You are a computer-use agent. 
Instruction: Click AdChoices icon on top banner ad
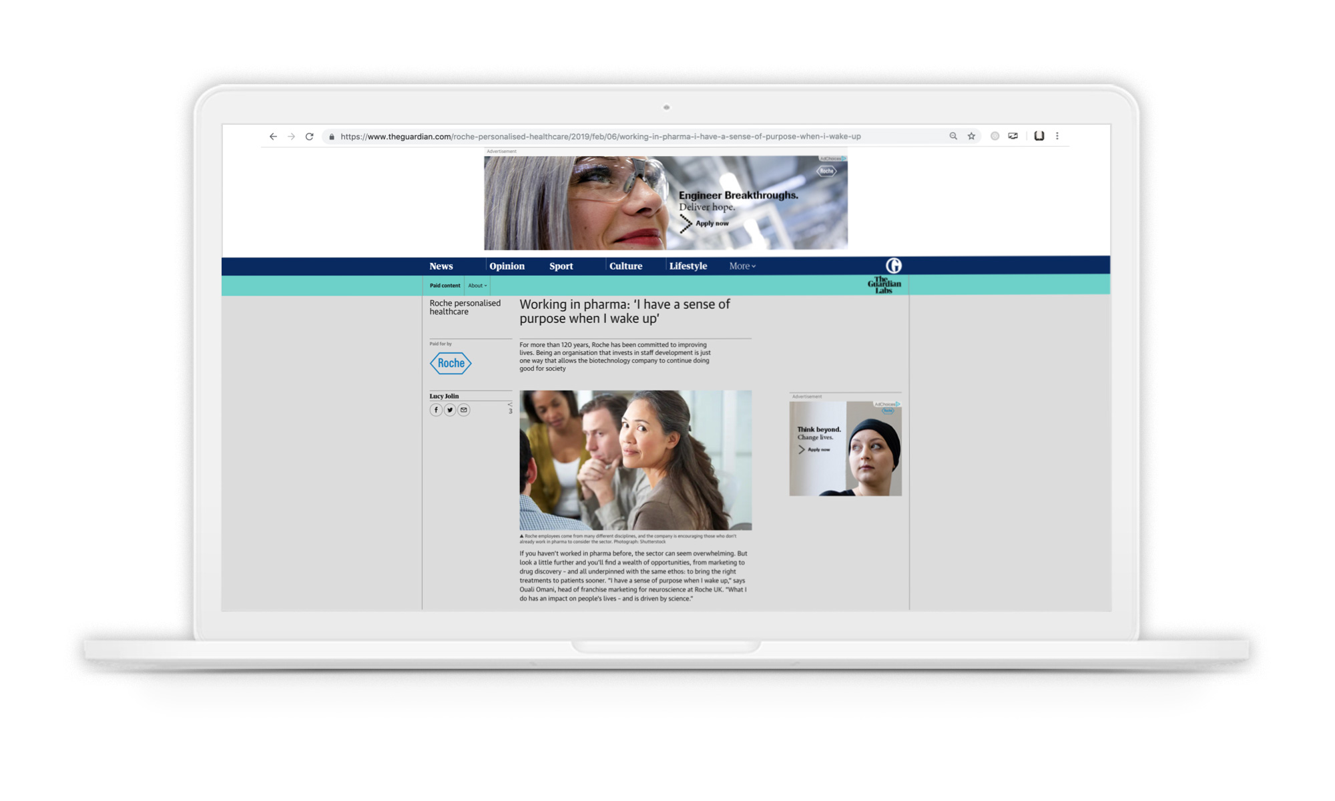(x=833, y=159)
